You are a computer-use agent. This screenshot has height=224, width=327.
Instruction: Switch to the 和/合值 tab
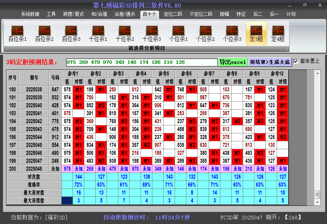point(99,14)
